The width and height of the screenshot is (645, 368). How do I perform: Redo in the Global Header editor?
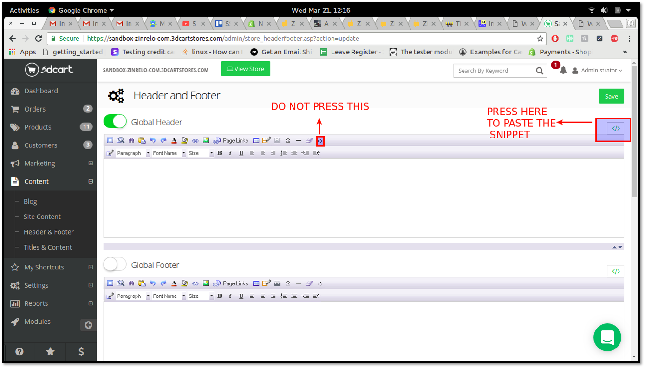tap(163, 140)
